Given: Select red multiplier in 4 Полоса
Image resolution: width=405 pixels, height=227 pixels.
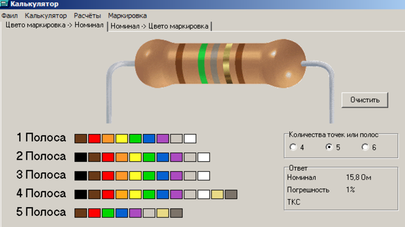Looking at the screenshot, I should 108,194.
